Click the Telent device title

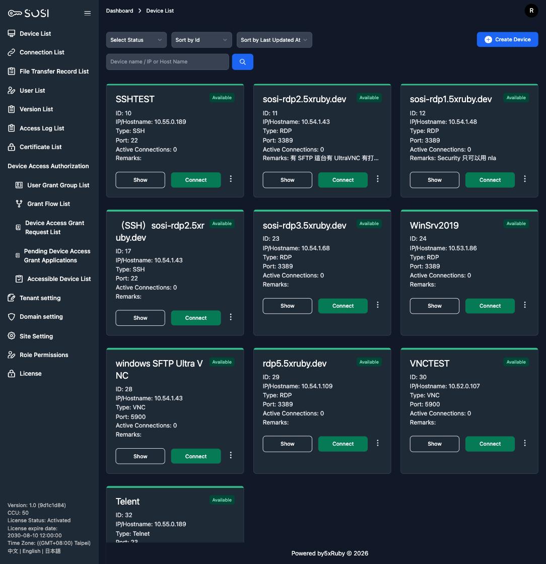[127, 502]
